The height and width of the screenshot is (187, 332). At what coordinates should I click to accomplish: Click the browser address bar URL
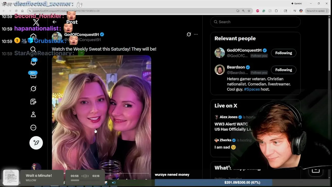coord(66,11)
